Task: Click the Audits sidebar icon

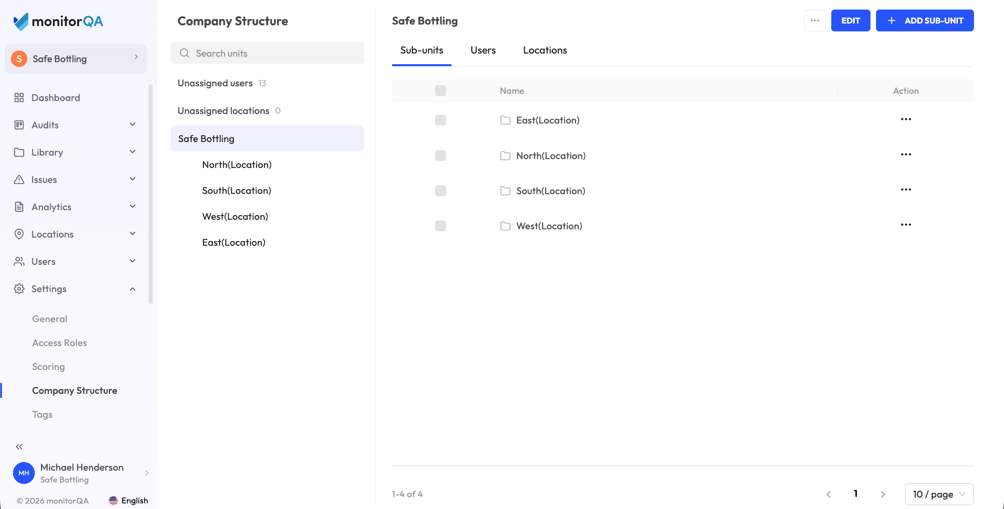Action: point(19,125)
